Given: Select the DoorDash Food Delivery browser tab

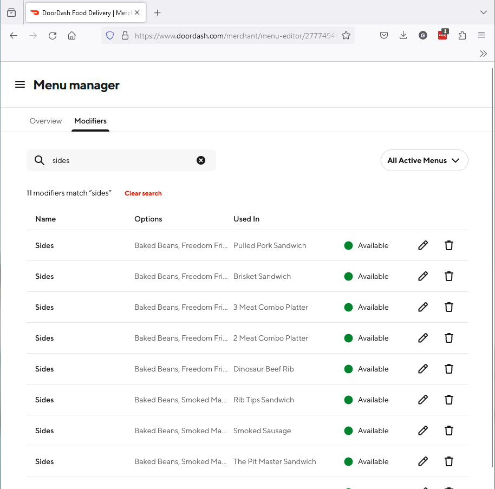Looking at the screenshot, I should pos(86,12).
